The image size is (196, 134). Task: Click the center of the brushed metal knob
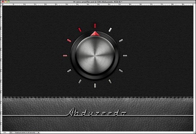[x=95, y=55]
